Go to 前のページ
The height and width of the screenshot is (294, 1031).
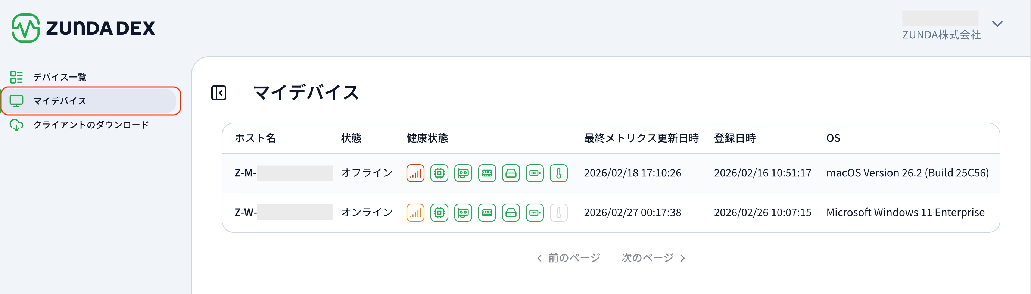[x=569, y=257]
